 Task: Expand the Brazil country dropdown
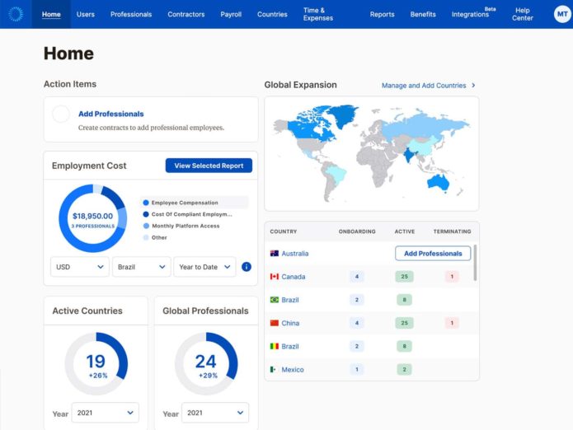[x=141, y=267]
